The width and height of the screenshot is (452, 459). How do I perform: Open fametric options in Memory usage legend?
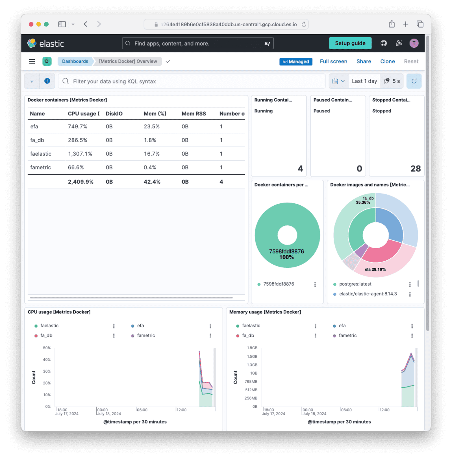tap(412, 336)
